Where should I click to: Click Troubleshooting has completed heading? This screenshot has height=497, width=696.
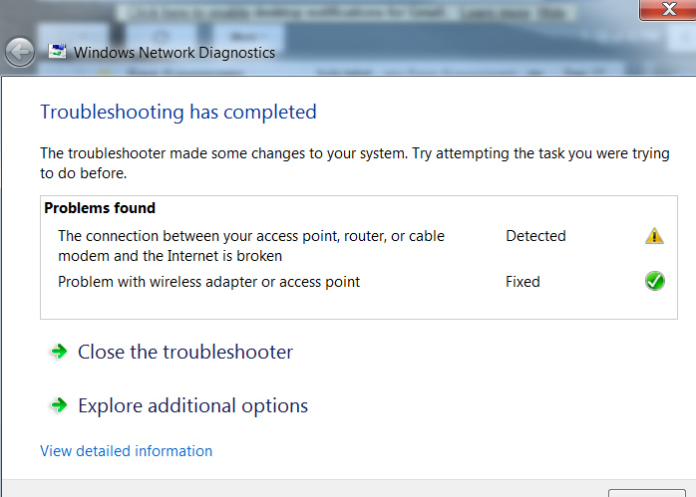178,112
